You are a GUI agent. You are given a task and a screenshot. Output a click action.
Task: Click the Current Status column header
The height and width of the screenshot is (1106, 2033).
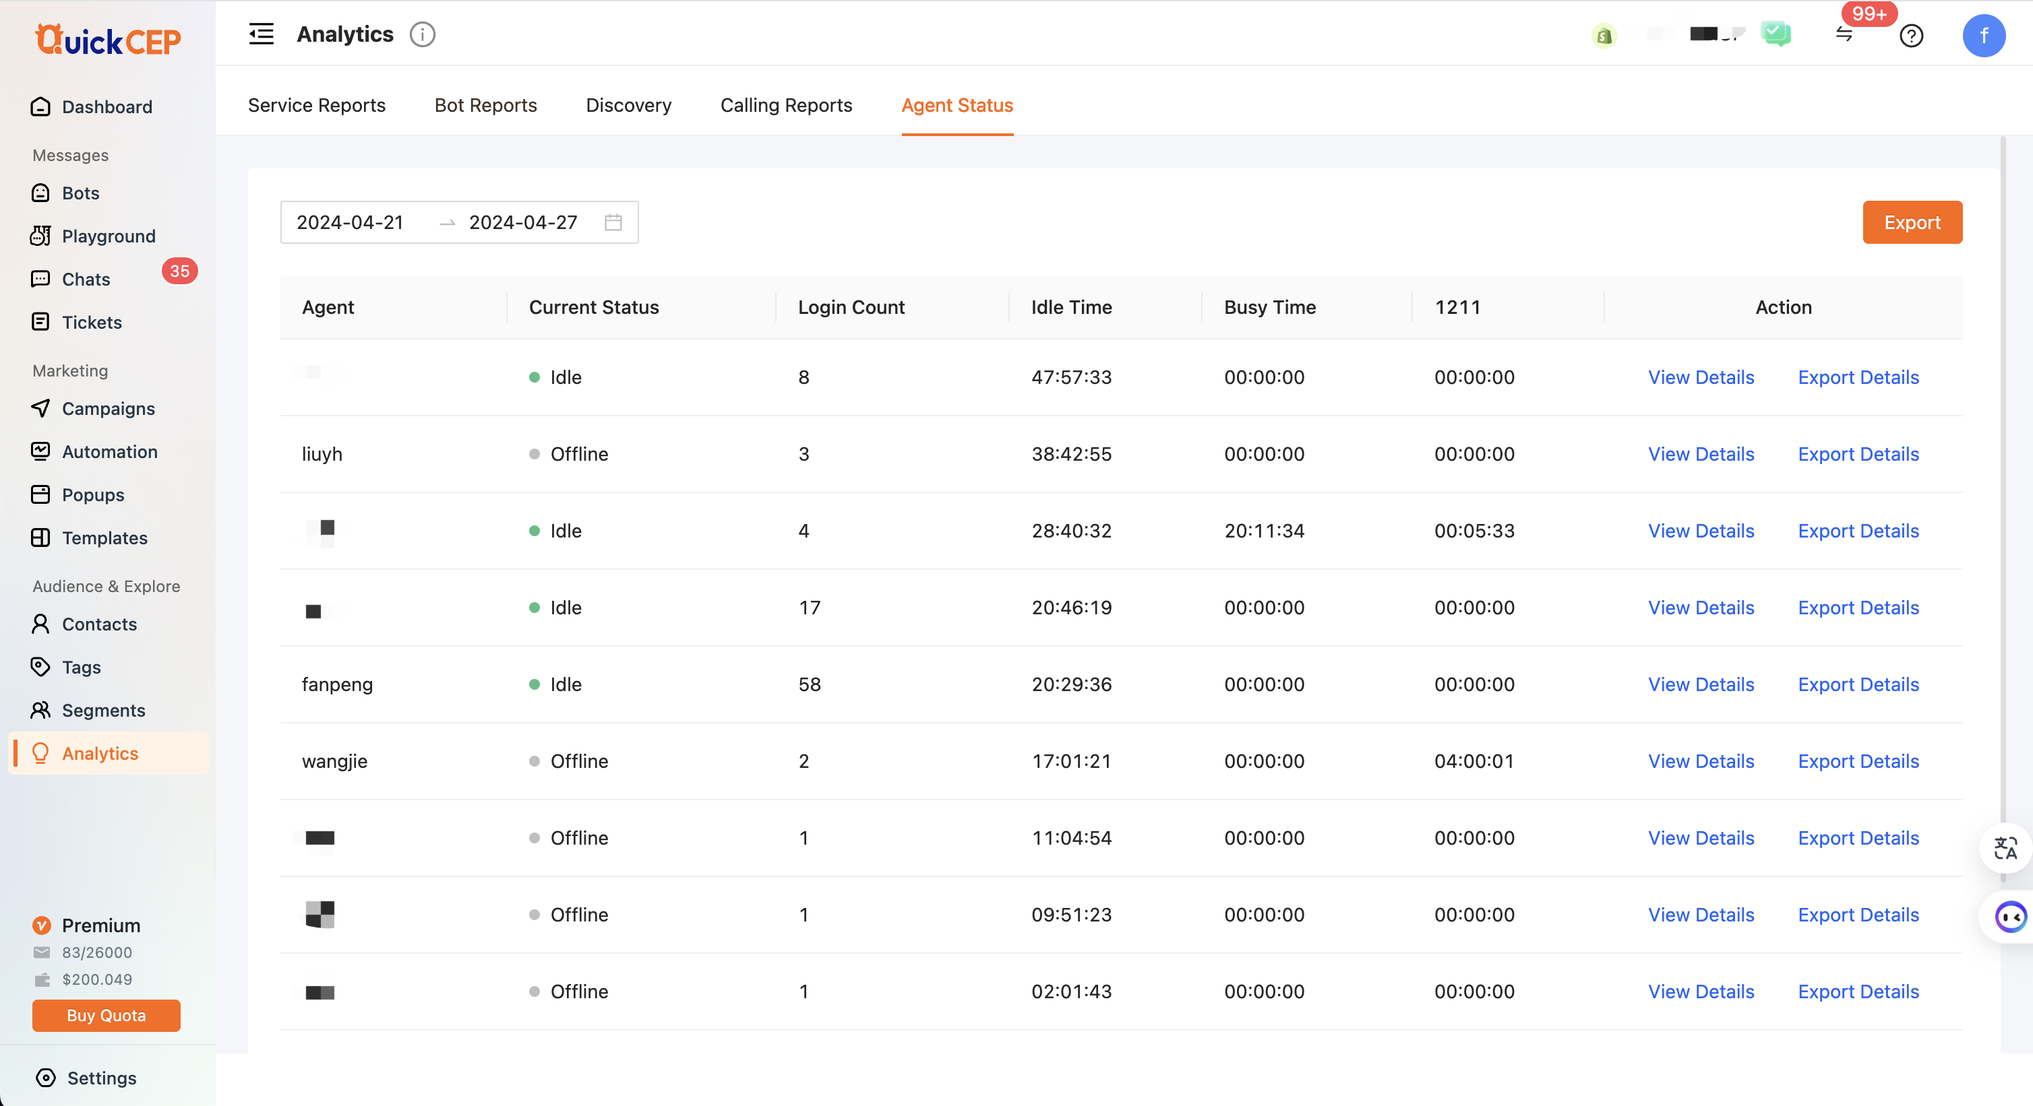tap(593, 307)
